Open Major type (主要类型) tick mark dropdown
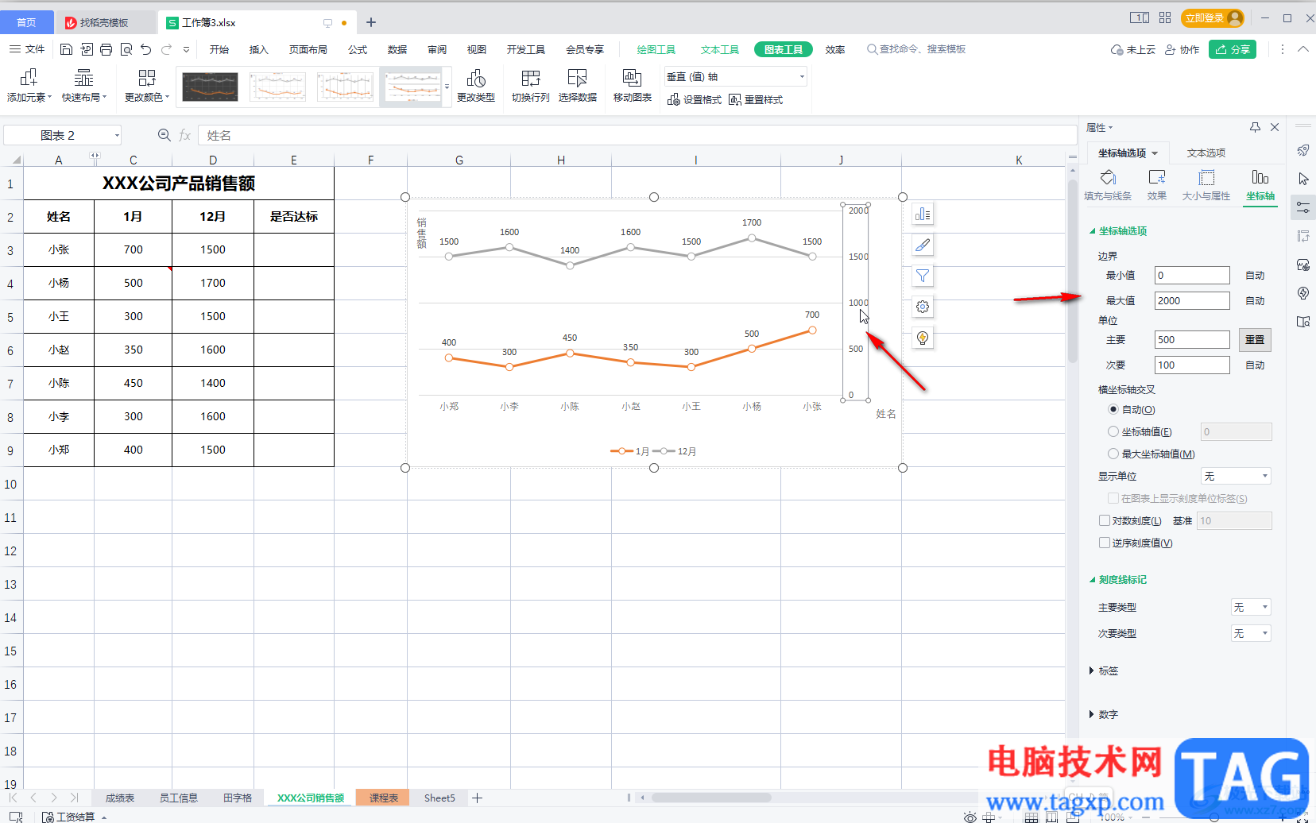Viewport: 1316px width, 823px height. pos(1251,608)
